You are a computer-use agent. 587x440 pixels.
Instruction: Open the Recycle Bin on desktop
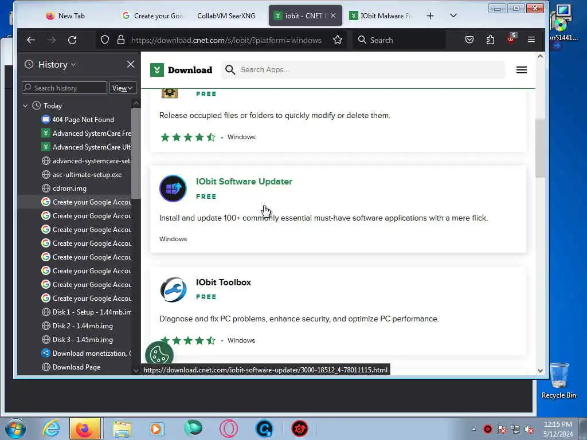pos(558,381)
